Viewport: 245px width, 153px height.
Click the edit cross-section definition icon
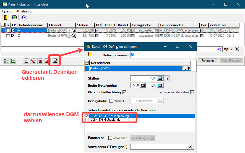click(x=55, y=61)
